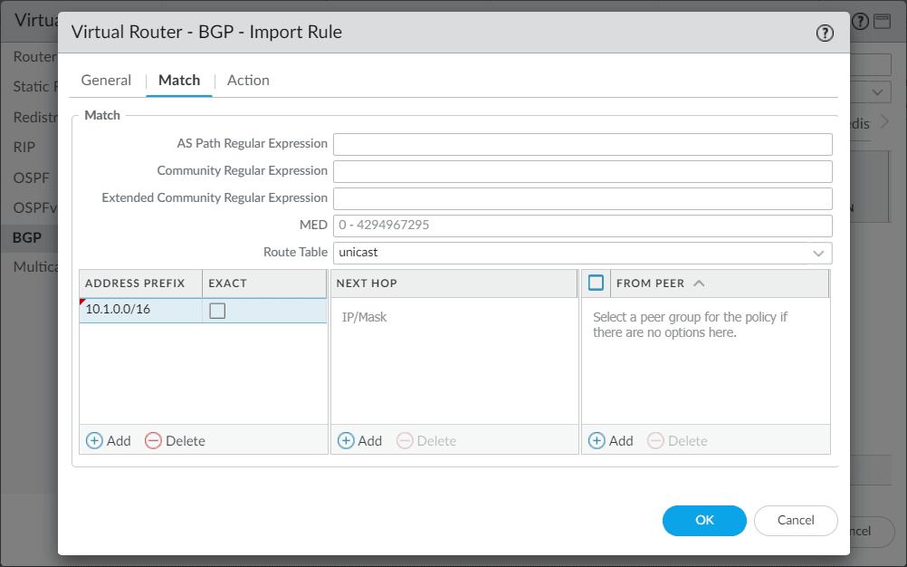Add a new address prefix entry
Viewport: 907px width, 567px height.
tap(109, 440)
